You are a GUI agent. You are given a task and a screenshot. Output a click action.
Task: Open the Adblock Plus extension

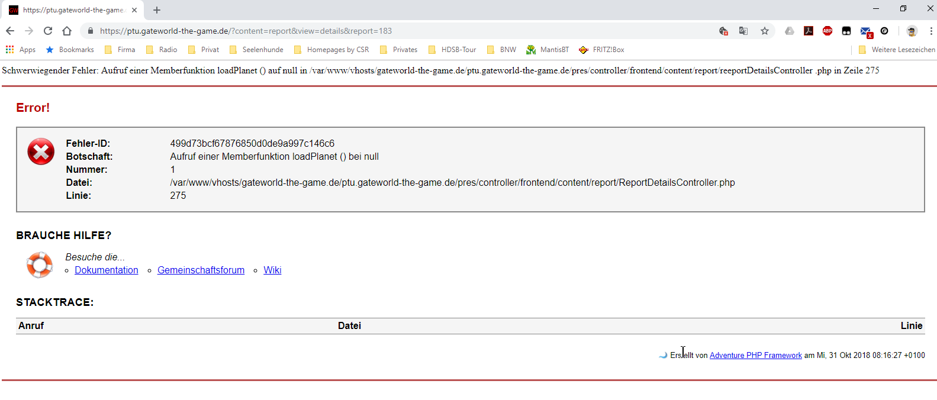tap(827, 31)
